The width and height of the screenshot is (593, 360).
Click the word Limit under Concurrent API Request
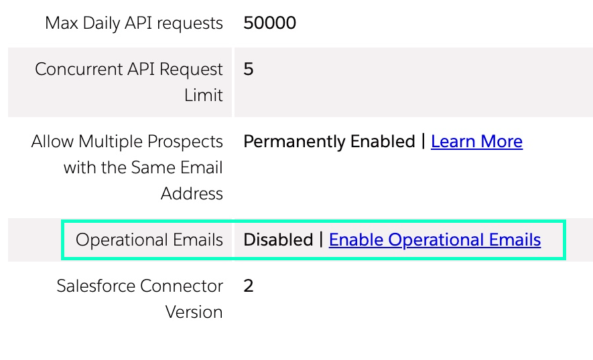click(x=204, y=95)
